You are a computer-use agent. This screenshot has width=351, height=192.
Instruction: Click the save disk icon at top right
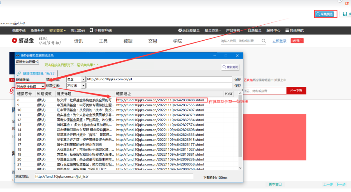tap(345, 14)
